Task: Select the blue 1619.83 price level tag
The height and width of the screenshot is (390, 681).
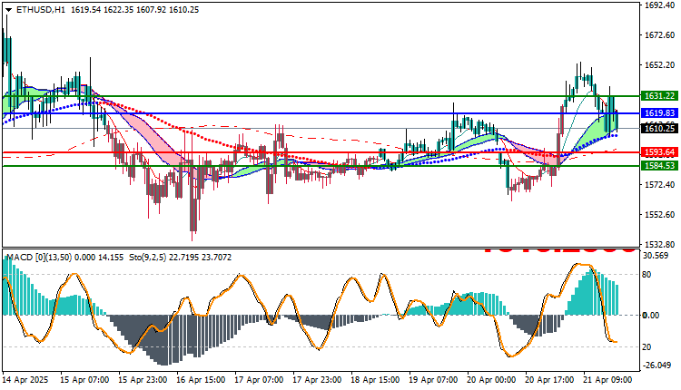Action: pyautogui.click(x=660, y=113)
